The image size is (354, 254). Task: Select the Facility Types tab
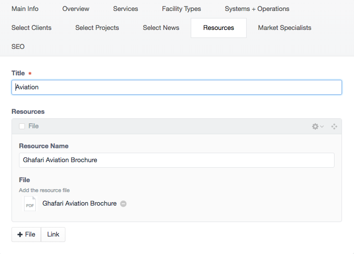[182, 9]
